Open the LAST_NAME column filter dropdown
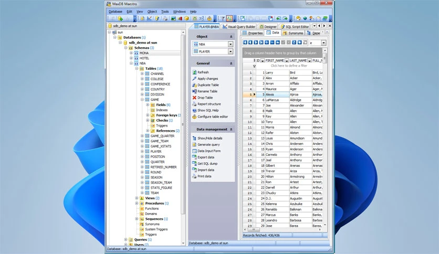The width and height of the screenshot is (439, 254). point(310,60)
